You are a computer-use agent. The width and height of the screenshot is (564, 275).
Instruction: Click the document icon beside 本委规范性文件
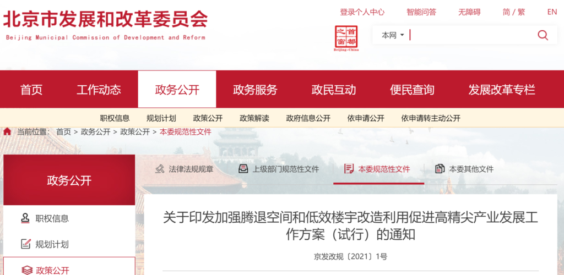349,169
